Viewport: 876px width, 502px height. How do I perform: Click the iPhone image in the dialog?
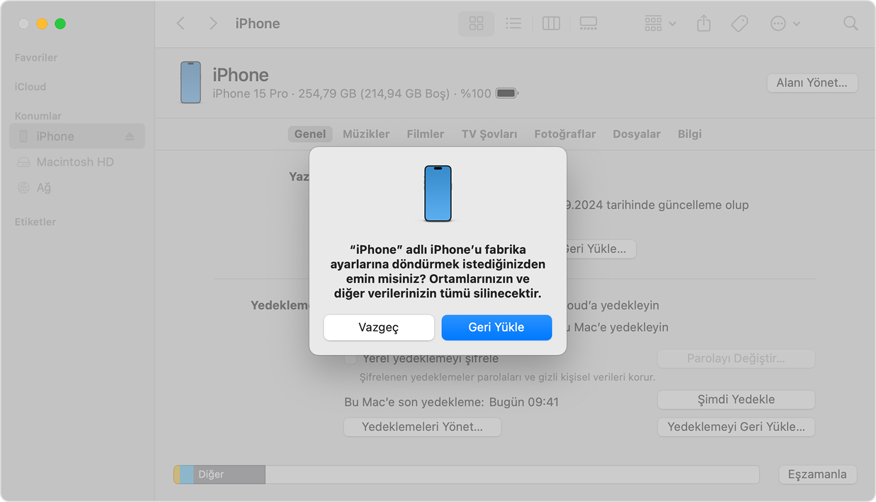coord(438,194)
